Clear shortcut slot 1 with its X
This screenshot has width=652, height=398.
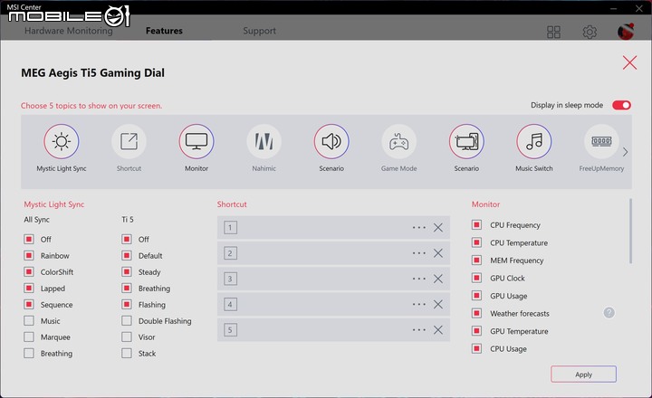[x=438, y=228]
